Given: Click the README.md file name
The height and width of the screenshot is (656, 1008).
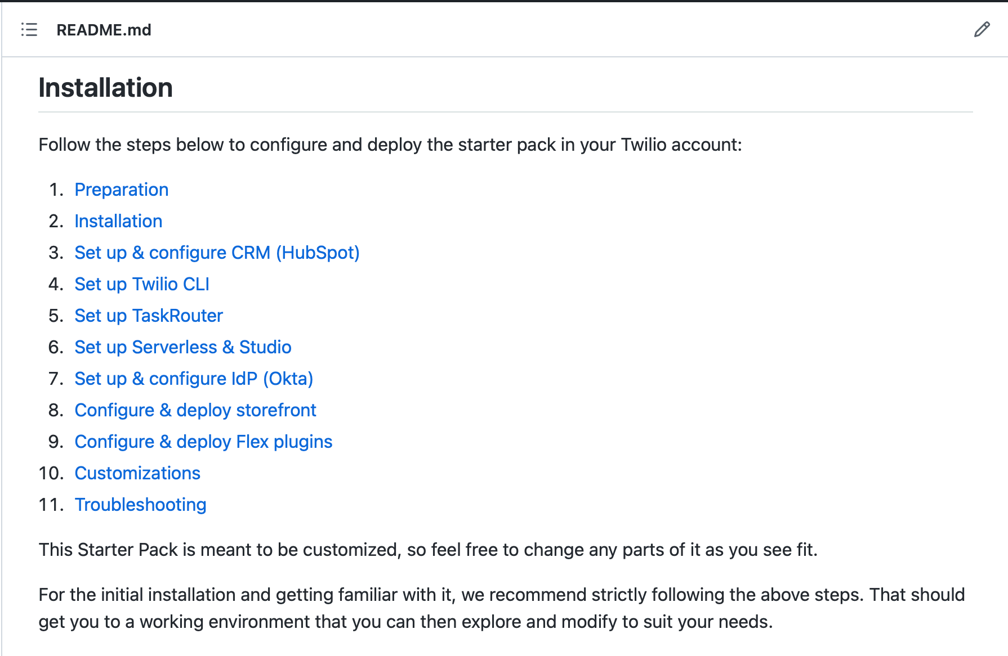Looking at the screenshot, I should 104,30.
